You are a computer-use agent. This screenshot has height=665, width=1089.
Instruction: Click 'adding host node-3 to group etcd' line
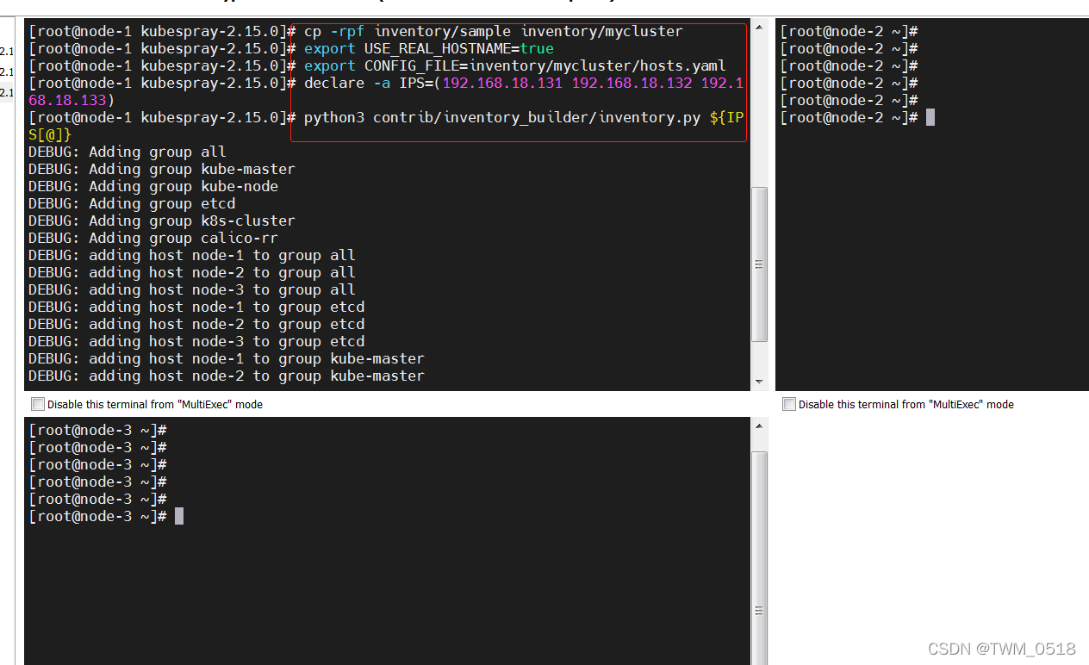pyautogui.click(x=196, y=342)
